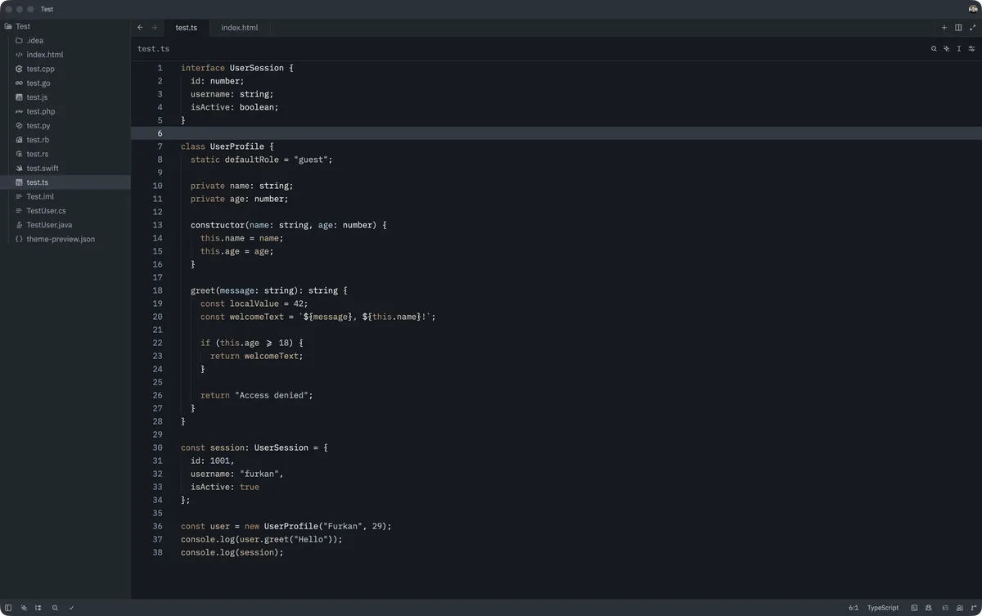982x616 pixels.
Task: Open the collaboration panel icon
Action: coord(960,608)
